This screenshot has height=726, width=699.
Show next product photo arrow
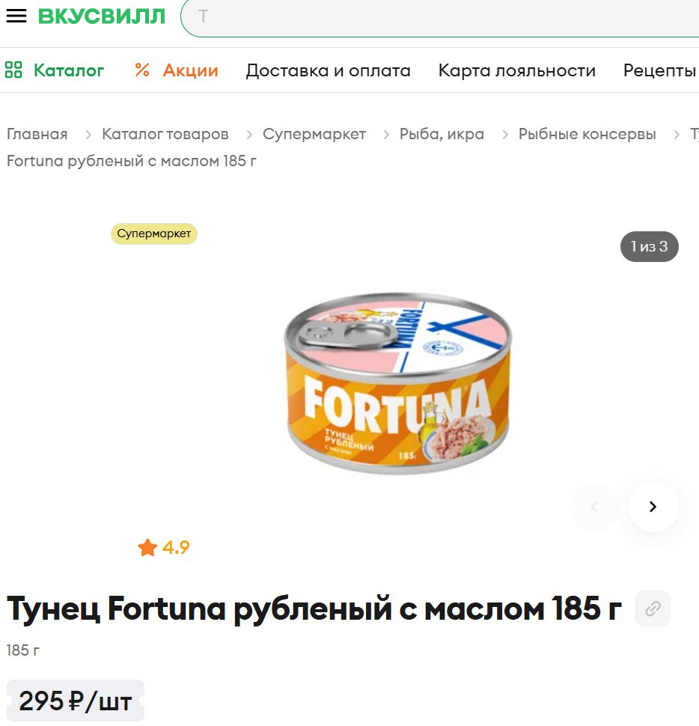coord(653,507)
